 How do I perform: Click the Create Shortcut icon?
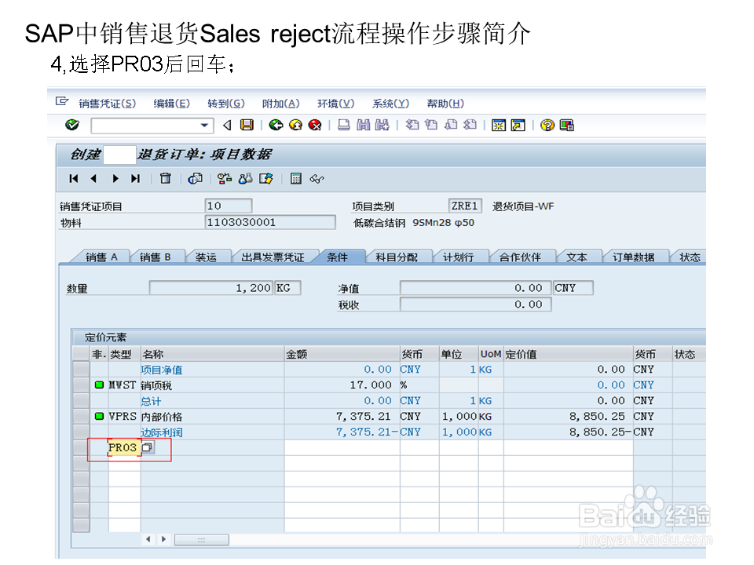click(x=518, y=126)
